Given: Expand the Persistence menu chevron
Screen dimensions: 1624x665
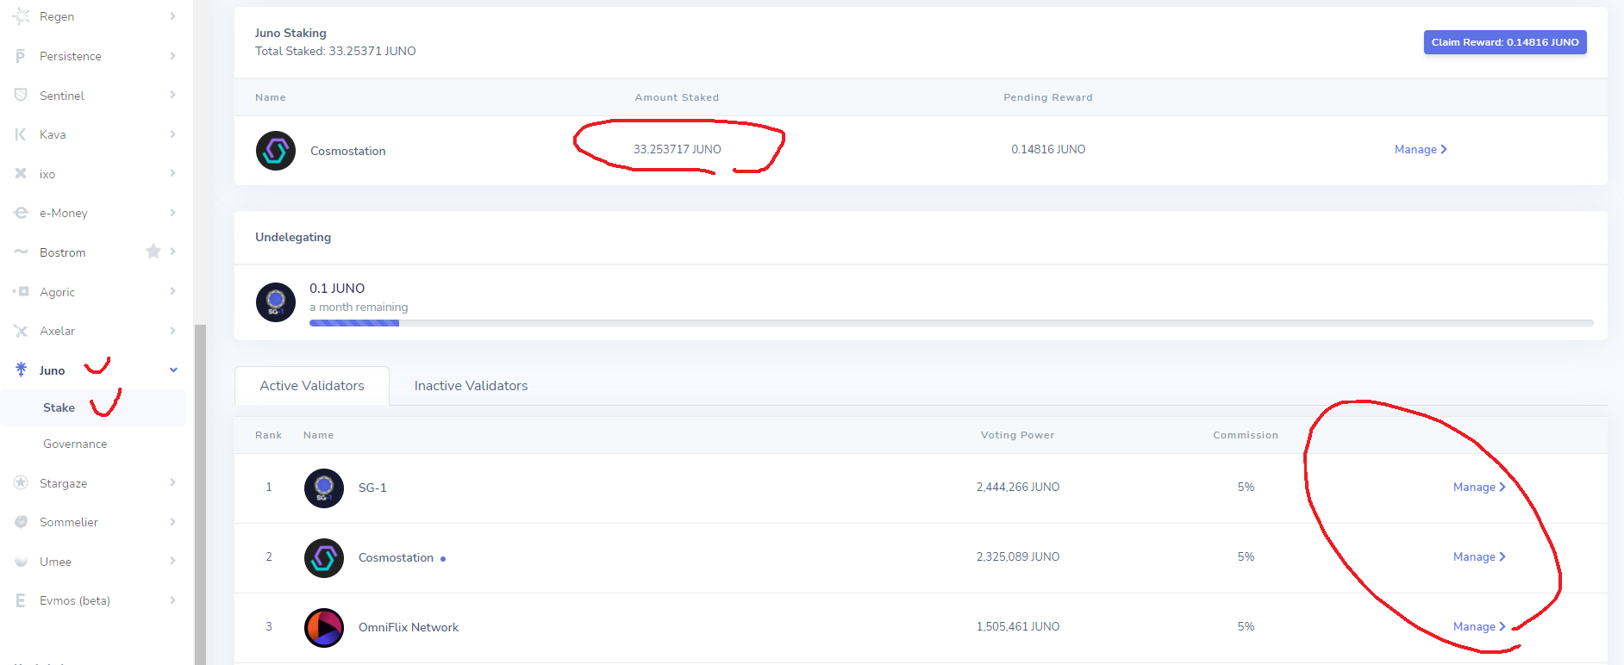Looking at the screenshot, I should [172, 56].
